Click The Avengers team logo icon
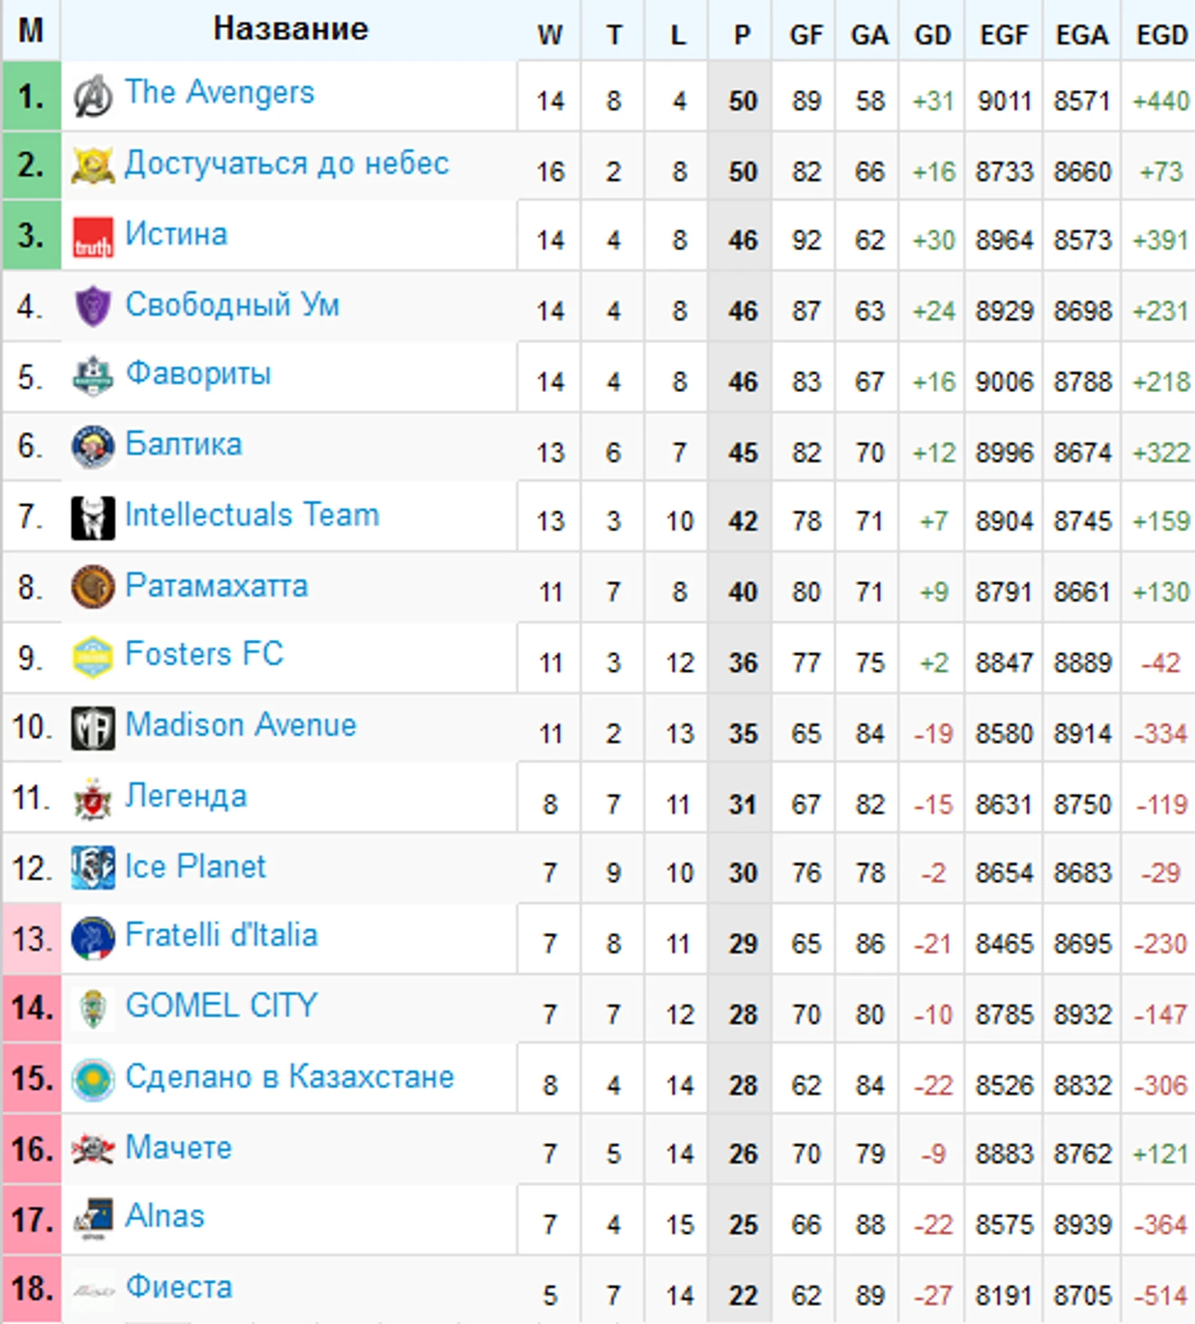Viewport: 1195px width, 1324px height. coord(92,96)
